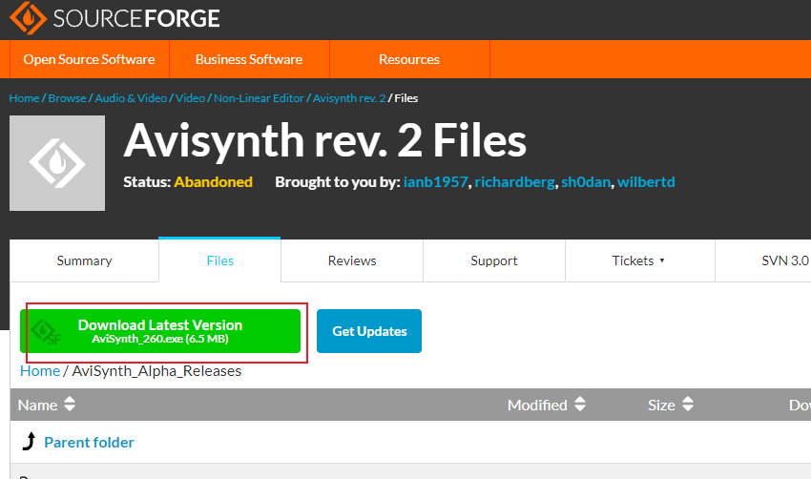
Task: Switch to the Support tab
Action: click(494, 260)
